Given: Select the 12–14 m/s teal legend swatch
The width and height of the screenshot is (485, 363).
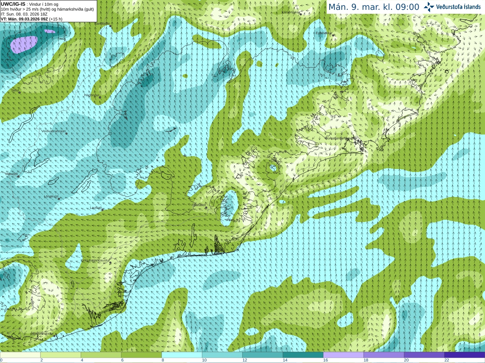Looking at the screenshot, I should (263, 355).
